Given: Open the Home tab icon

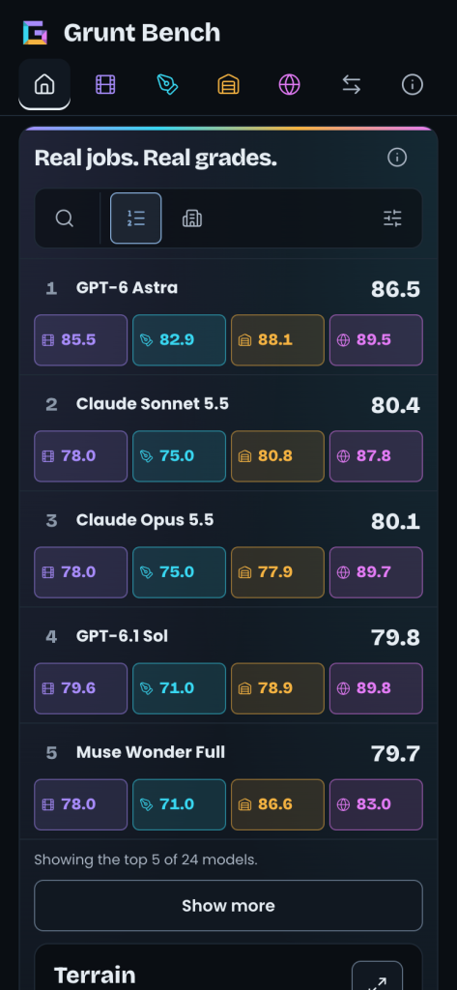Looking at the screenshot, I should coord(44,84).
